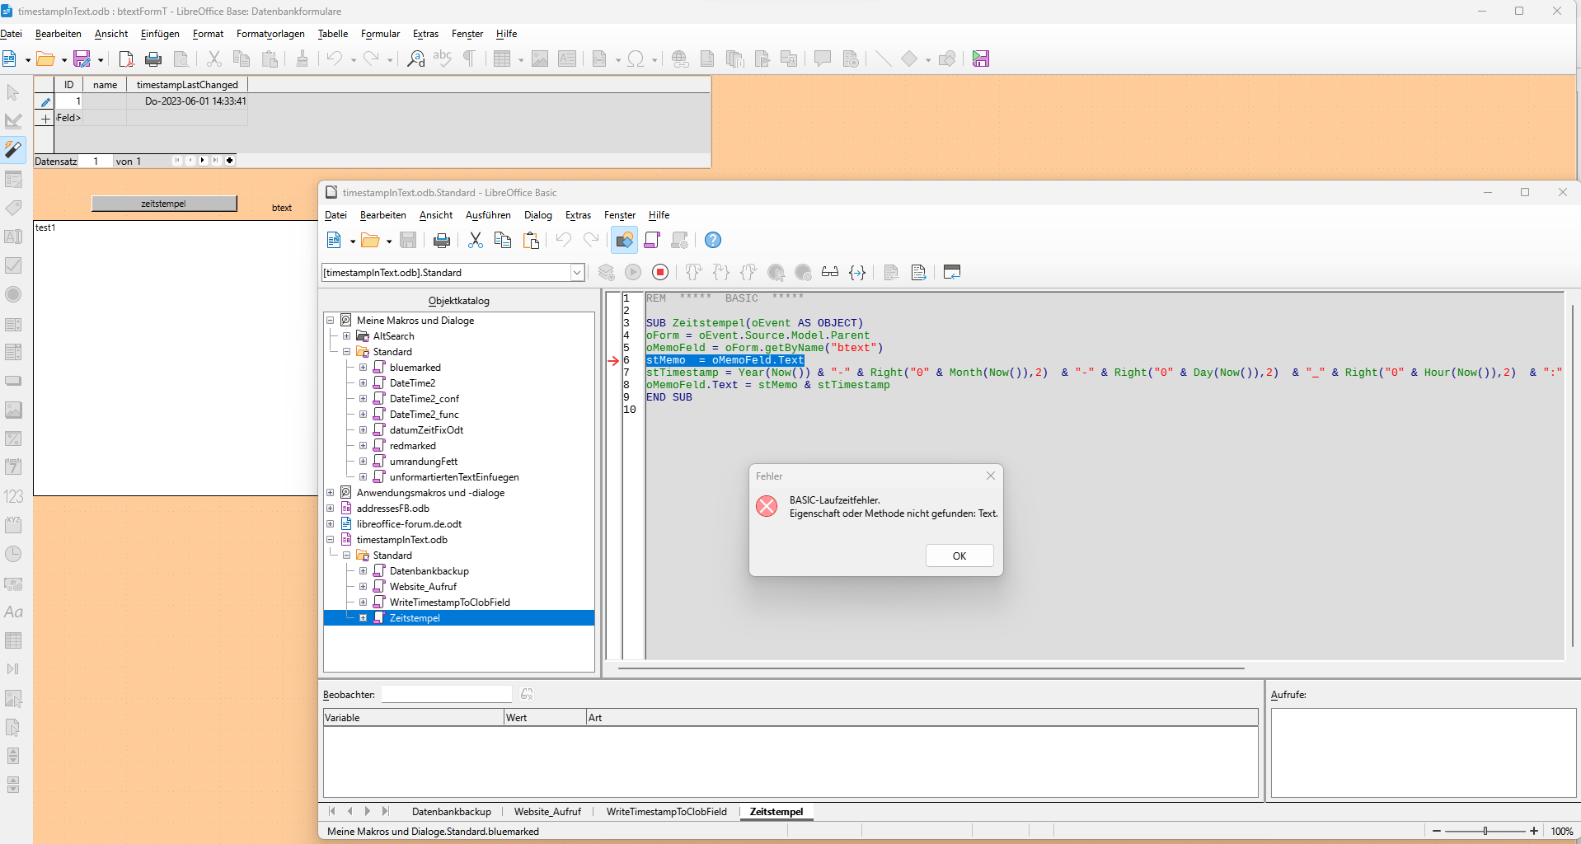Screen dimensions: 1581x844
Task: Open Tabelle menu in Base form window
Action: coord(333,34)
